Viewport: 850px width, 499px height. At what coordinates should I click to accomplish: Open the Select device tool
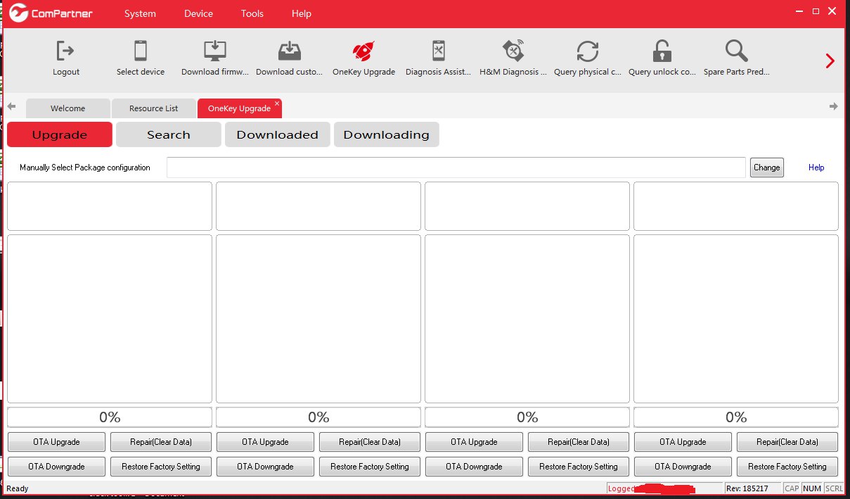point(140,58)
